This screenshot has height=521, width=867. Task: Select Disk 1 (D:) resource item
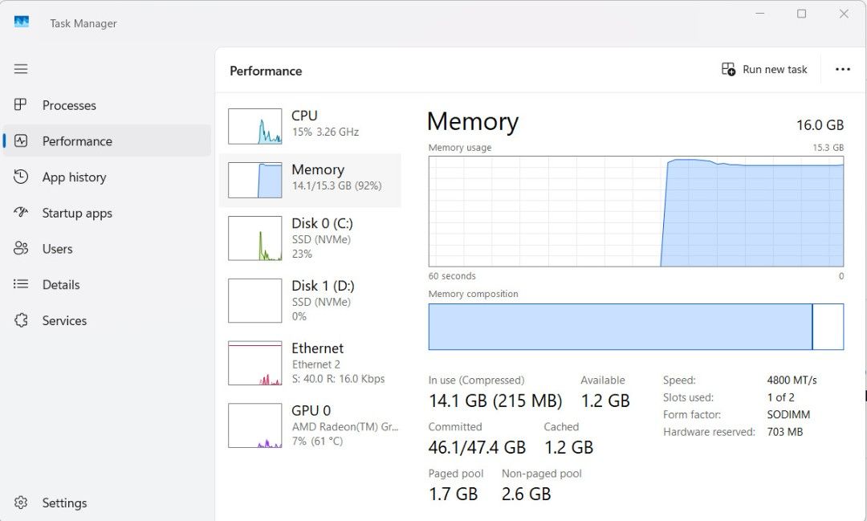(x=310, y=301)
